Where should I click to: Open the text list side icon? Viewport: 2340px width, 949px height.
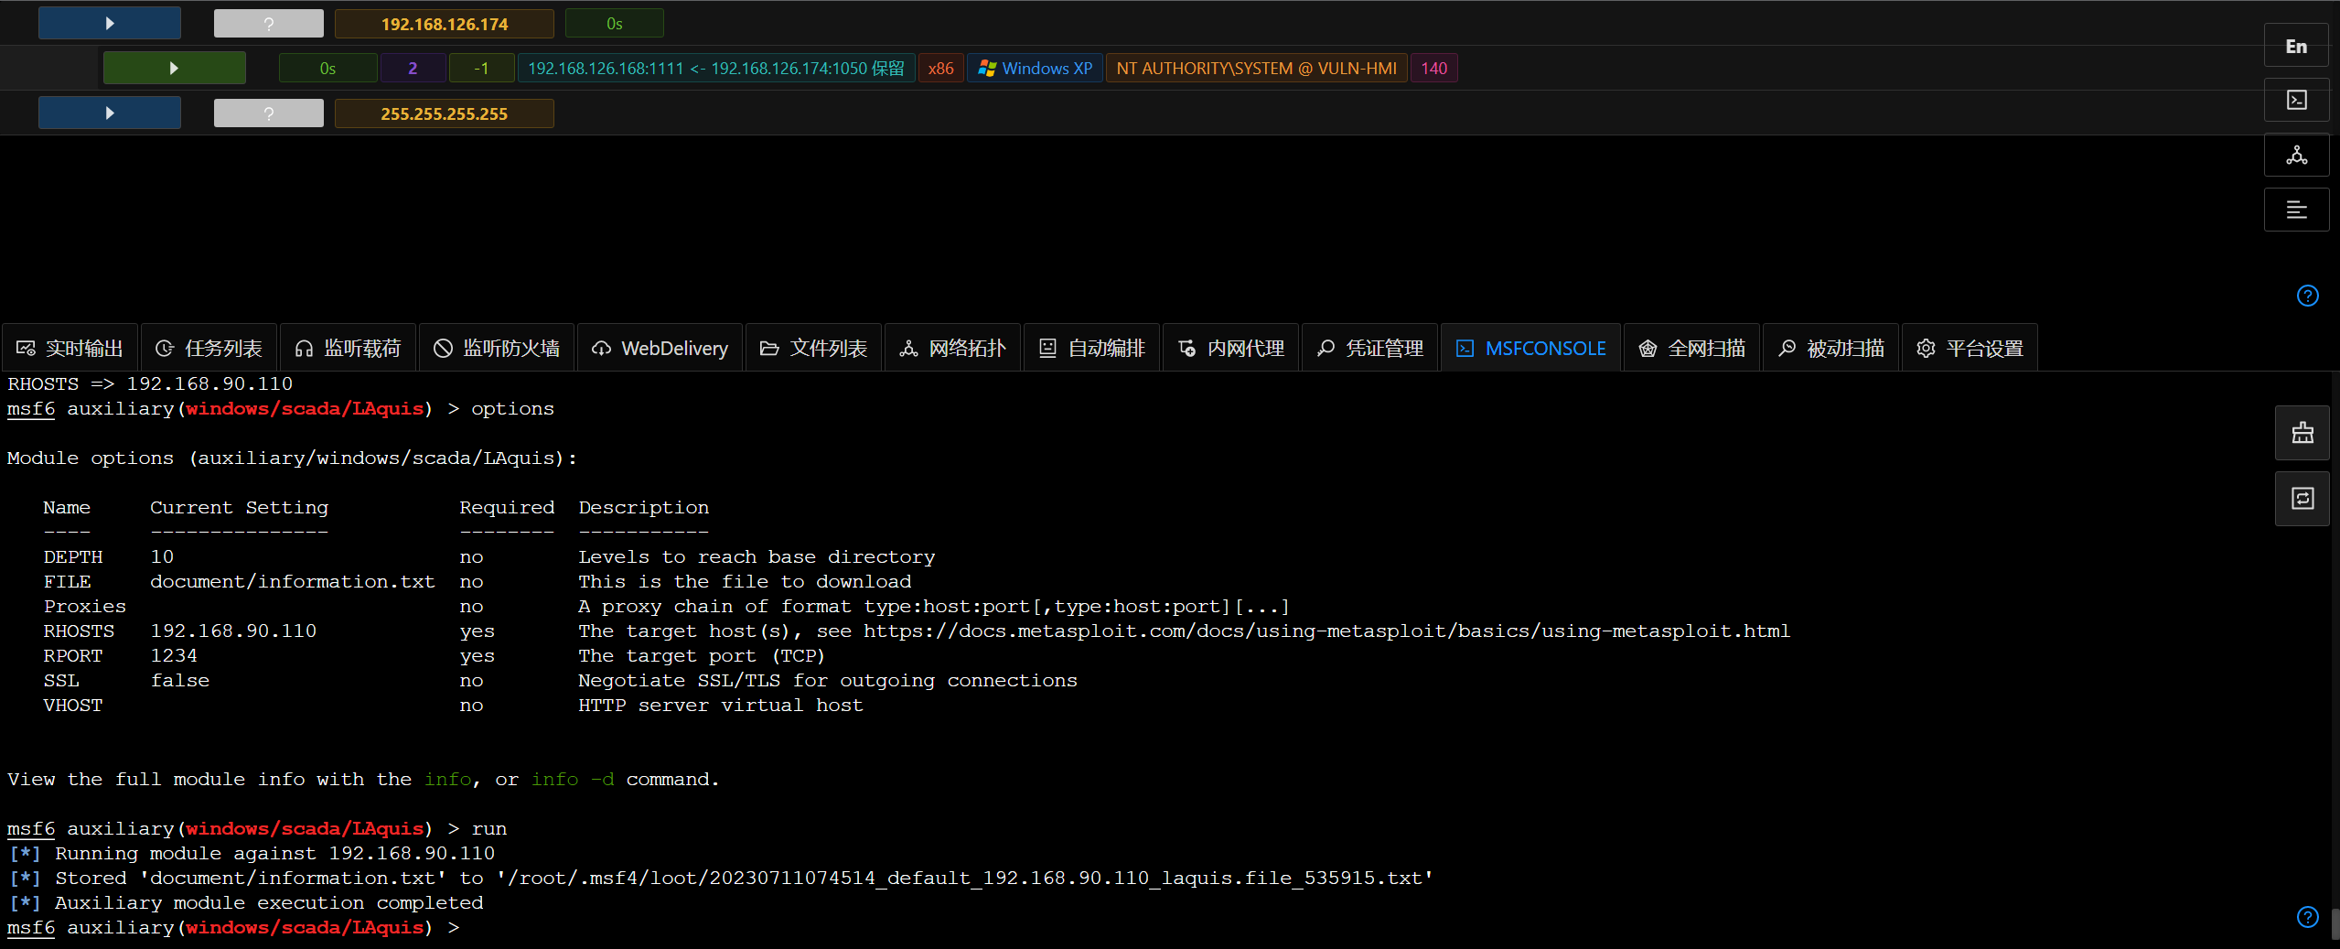tap(2296, 210)
